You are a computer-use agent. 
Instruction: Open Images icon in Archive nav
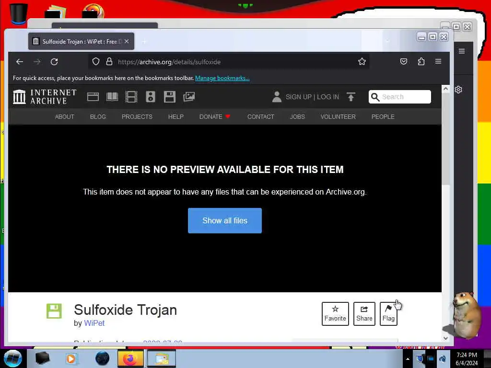[x=189, y=97]
